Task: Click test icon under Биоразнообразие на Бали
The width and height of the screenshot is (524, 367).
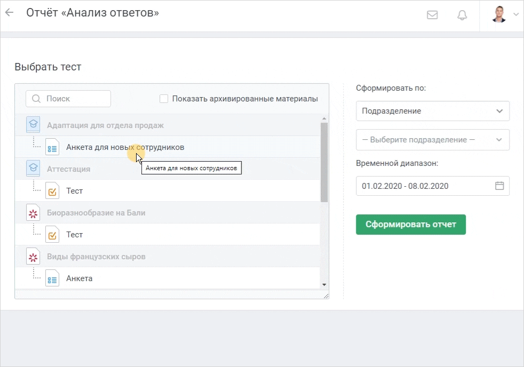Action: pos(52,234)
